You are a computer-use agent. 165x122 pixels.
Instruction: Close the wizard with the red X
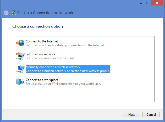157,3
